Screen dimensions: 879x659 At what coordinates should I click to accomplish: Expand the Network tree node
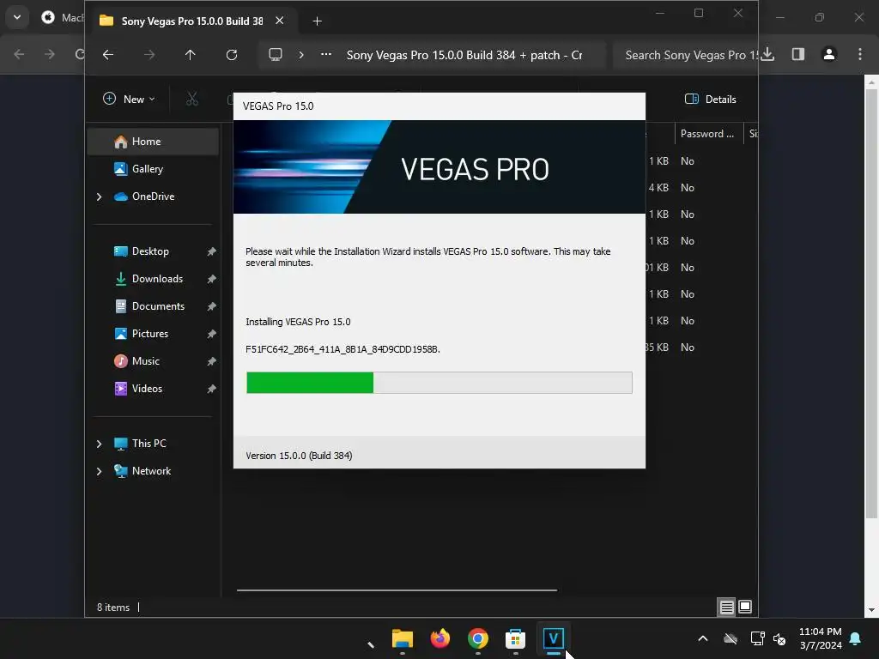[x=100, y=471]
